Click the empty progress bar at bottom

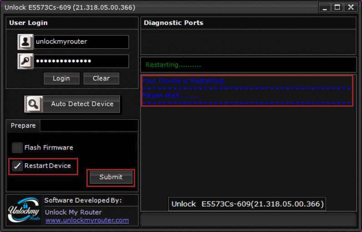[x=248, y=220]
